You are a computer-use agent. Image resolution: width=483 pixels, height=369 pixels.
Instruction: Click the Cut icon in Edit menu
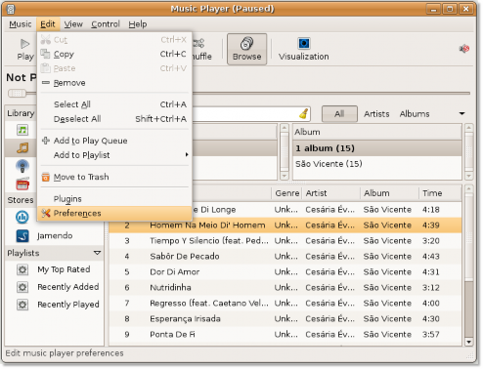point(46,40)
